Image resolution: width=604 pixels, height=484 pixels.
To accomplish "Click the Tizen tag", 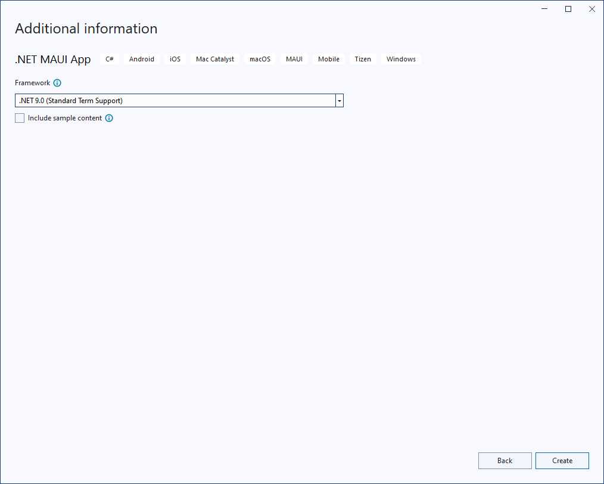I will (x=363, y=59).
